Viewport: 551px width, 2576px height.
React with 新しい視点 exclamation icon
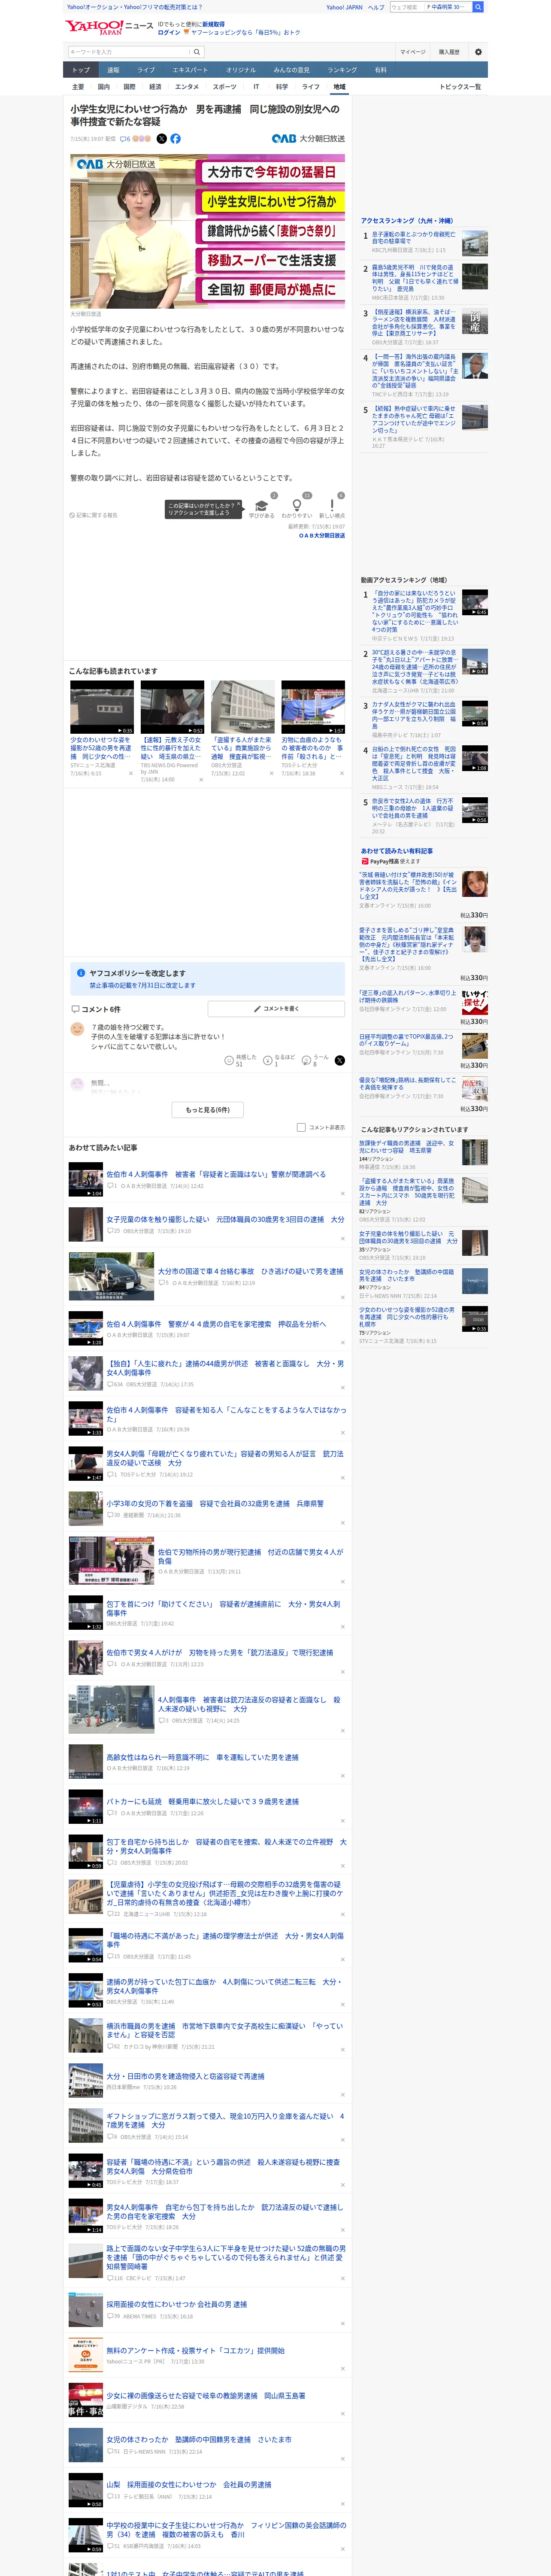click(x=332, y=506)
